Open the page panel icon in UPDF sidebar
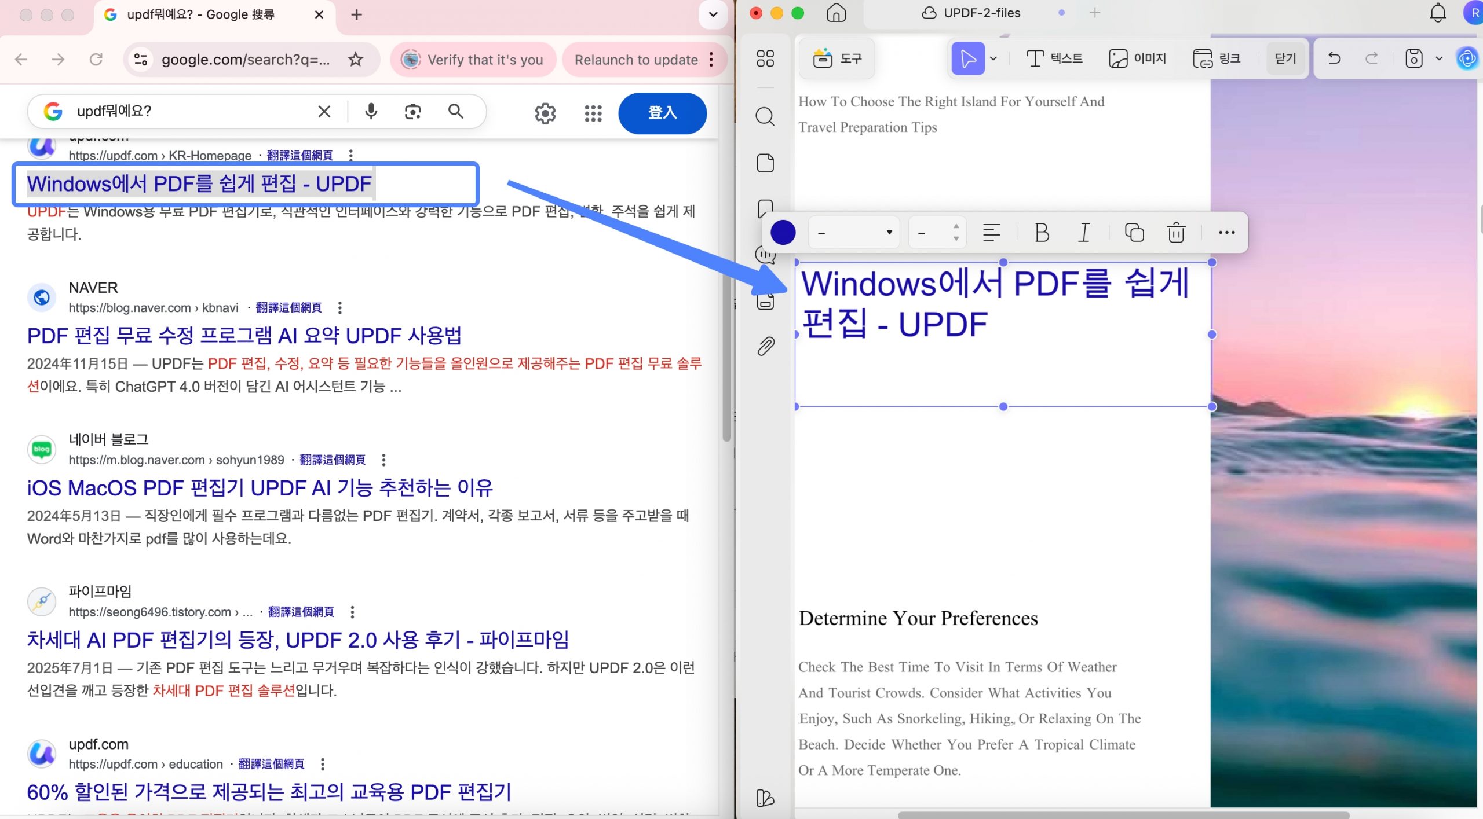The image size is (1483, 819). [765, 163]
